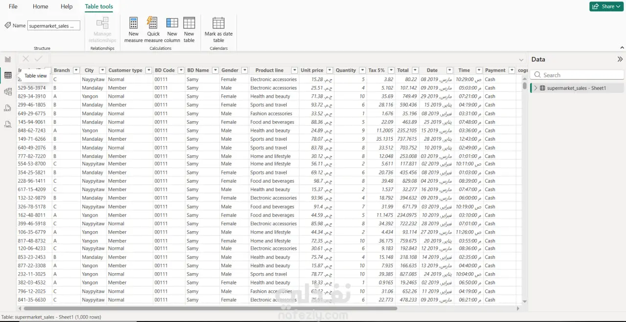Click Quick measure in ribbon

coord(153,30)
